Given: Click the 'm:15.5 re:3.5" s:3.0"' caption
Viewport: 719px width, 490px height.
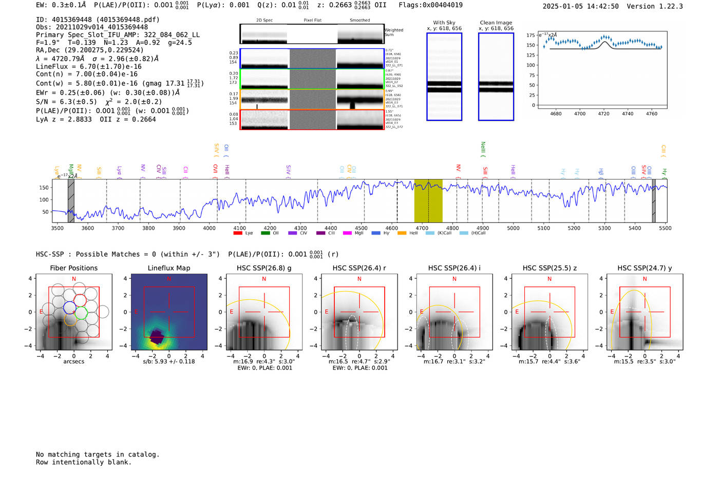Looking at the screenshot, I should click(645, 361).
